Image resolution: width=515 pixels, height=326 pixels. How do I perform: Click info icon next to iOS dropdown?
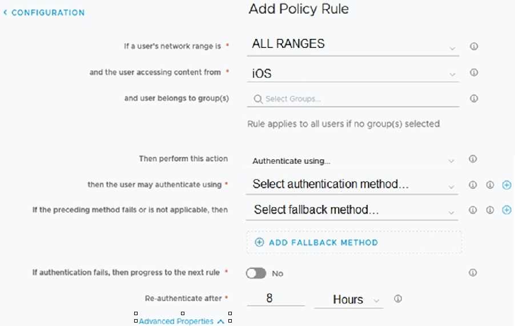[473, 73]
